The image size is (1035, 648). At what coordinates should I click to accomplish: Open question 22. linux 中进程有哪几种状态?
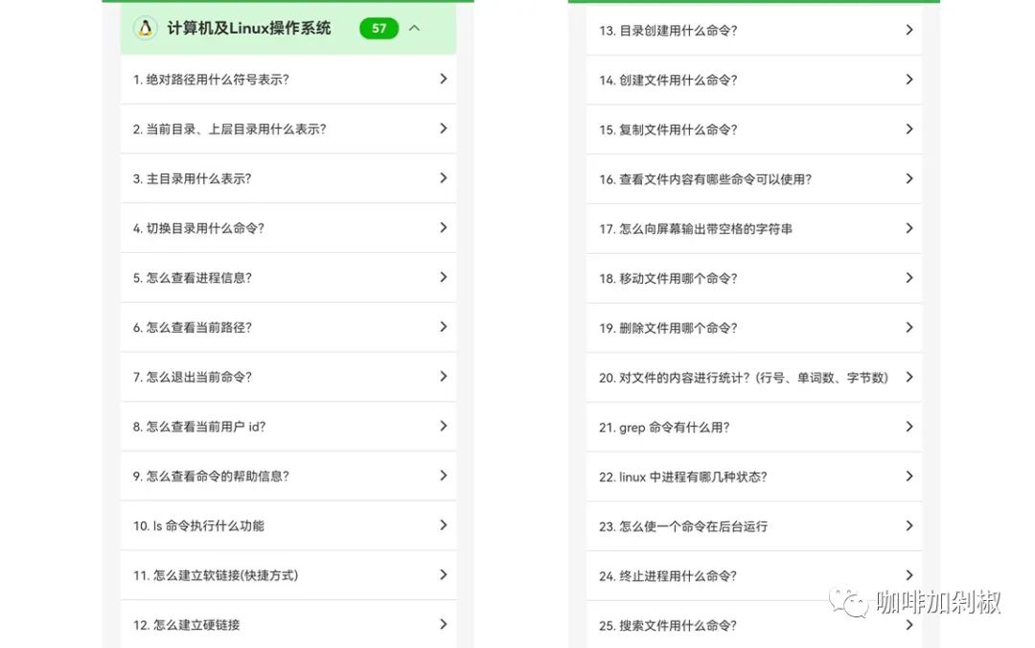754,476
